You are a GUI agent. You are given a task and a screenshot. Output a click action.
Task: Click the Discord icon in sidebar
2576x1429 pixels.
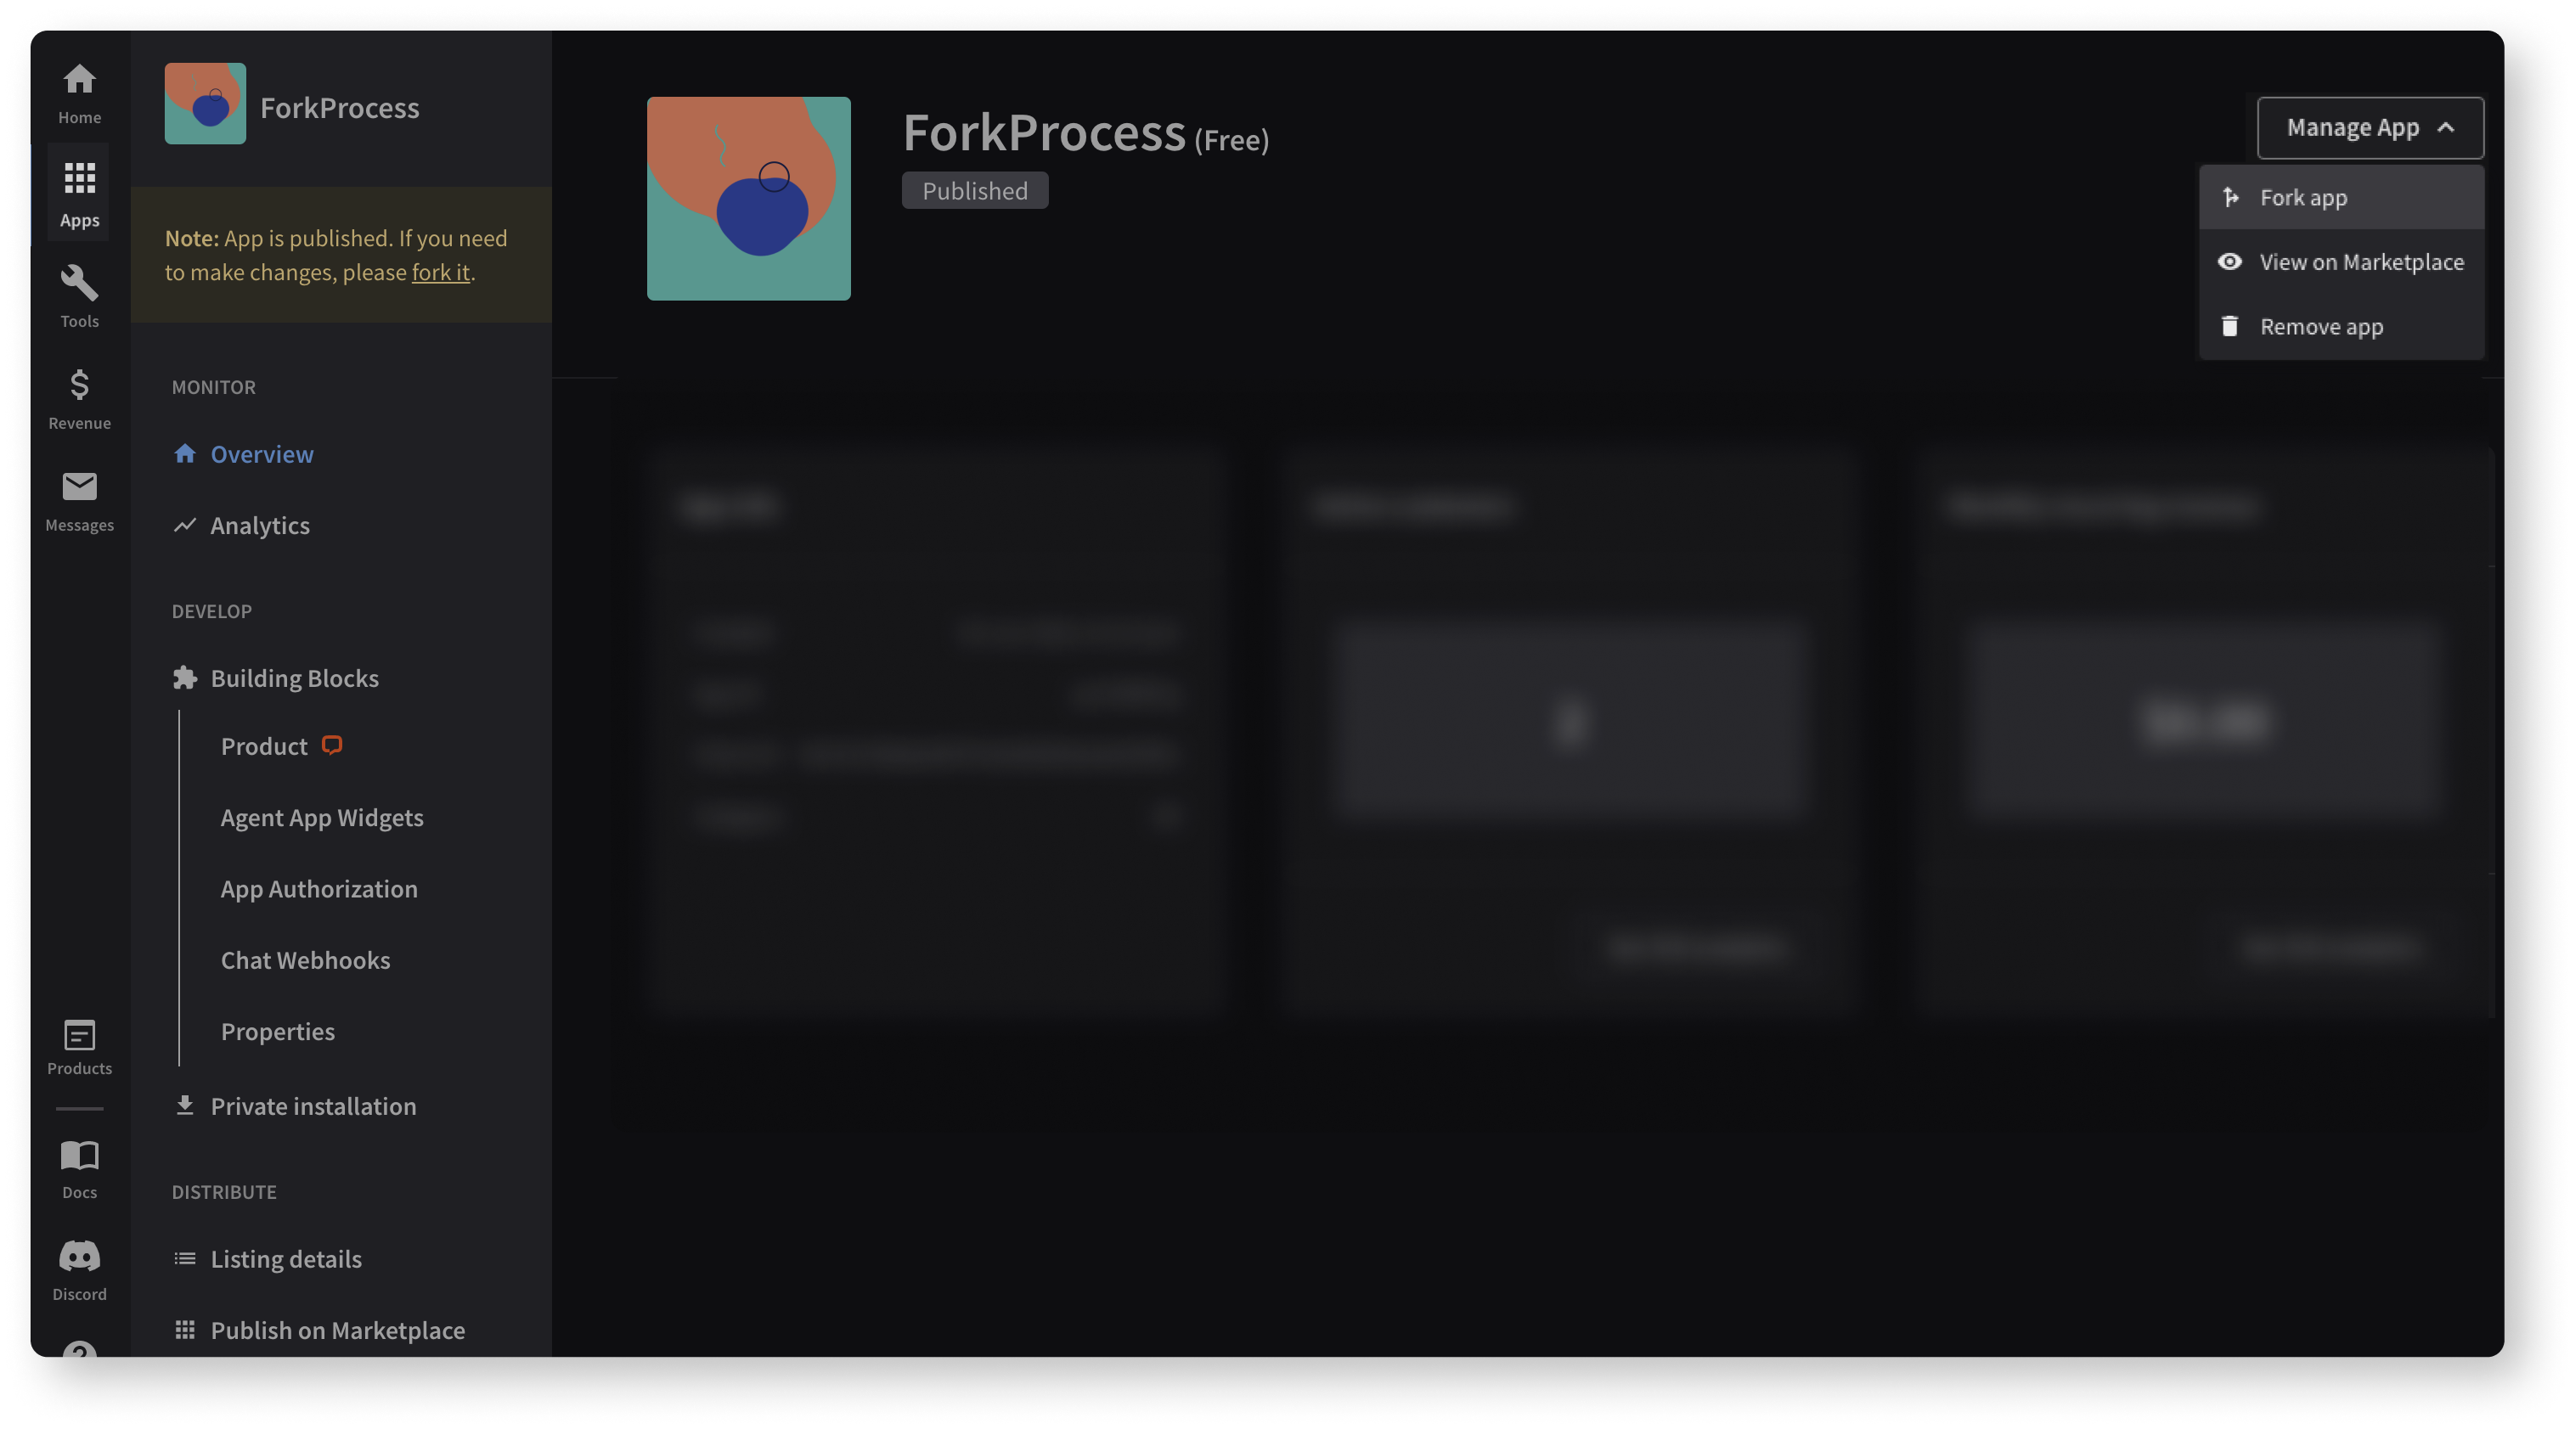tap(79, 1257)
